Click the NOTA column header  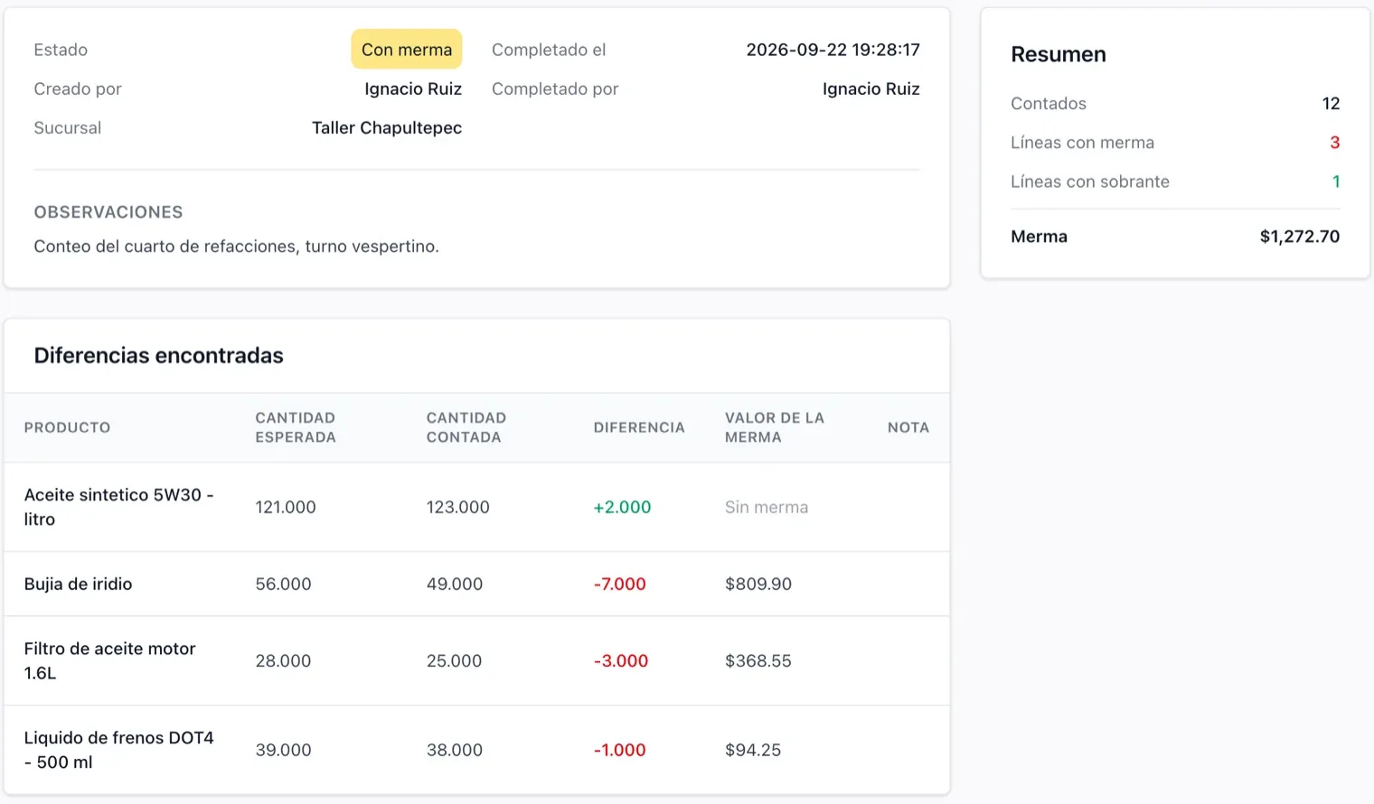click(908, 427)
